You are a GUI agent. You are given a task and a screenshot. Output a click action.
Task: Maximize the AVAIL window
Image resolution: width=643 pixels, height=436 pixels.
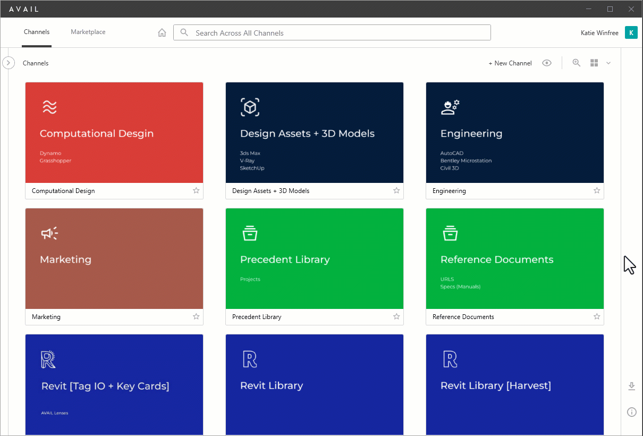610,9
